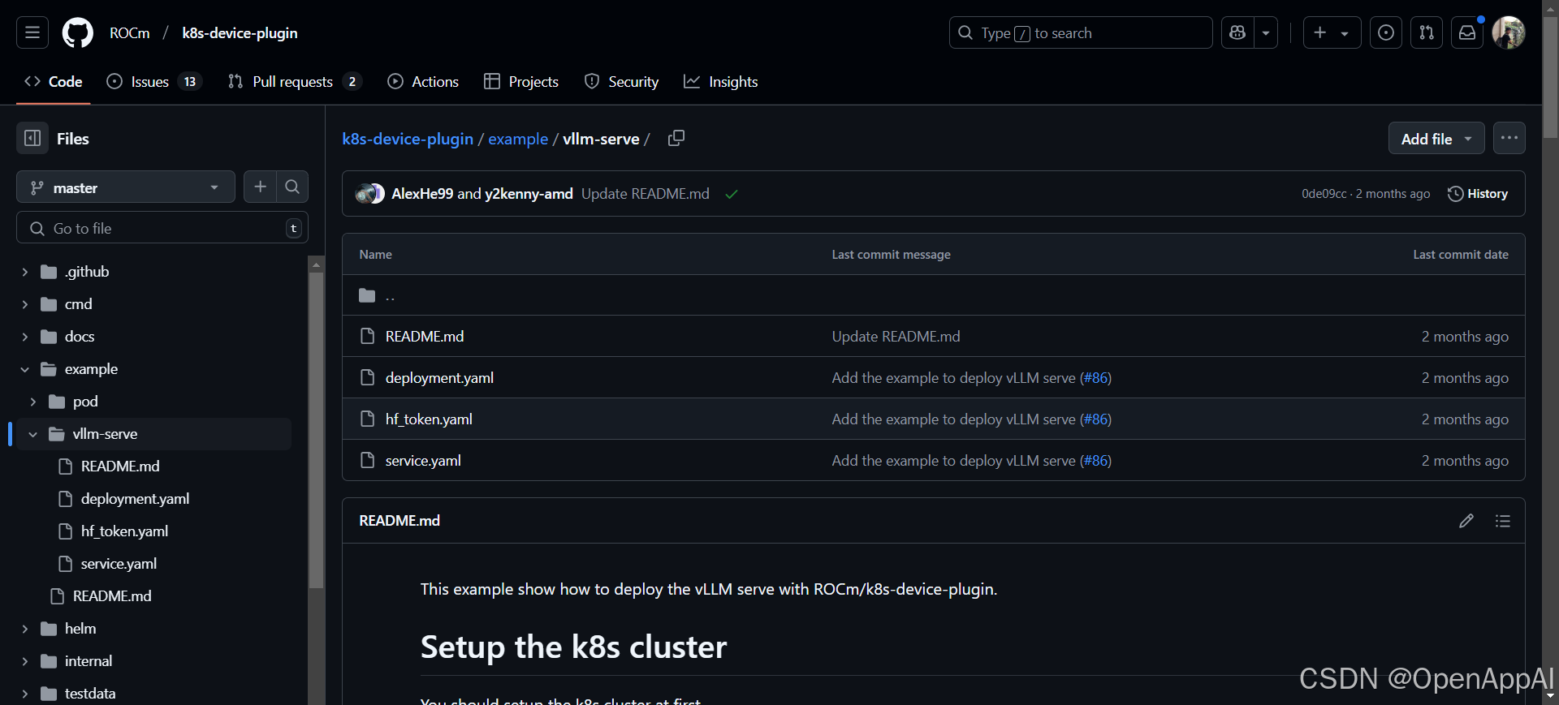Open #86 link in service.yaml row
The image size is (1559, 705).
coord(1095,460)
